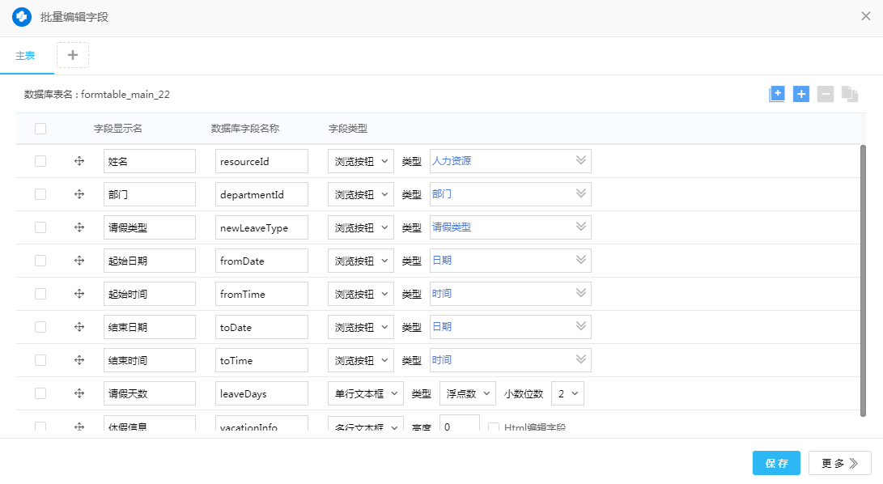Select the checkbox for 起始日期 row
Image resolution: width=883 pixels, height=484 pixels.
(40, 261)
